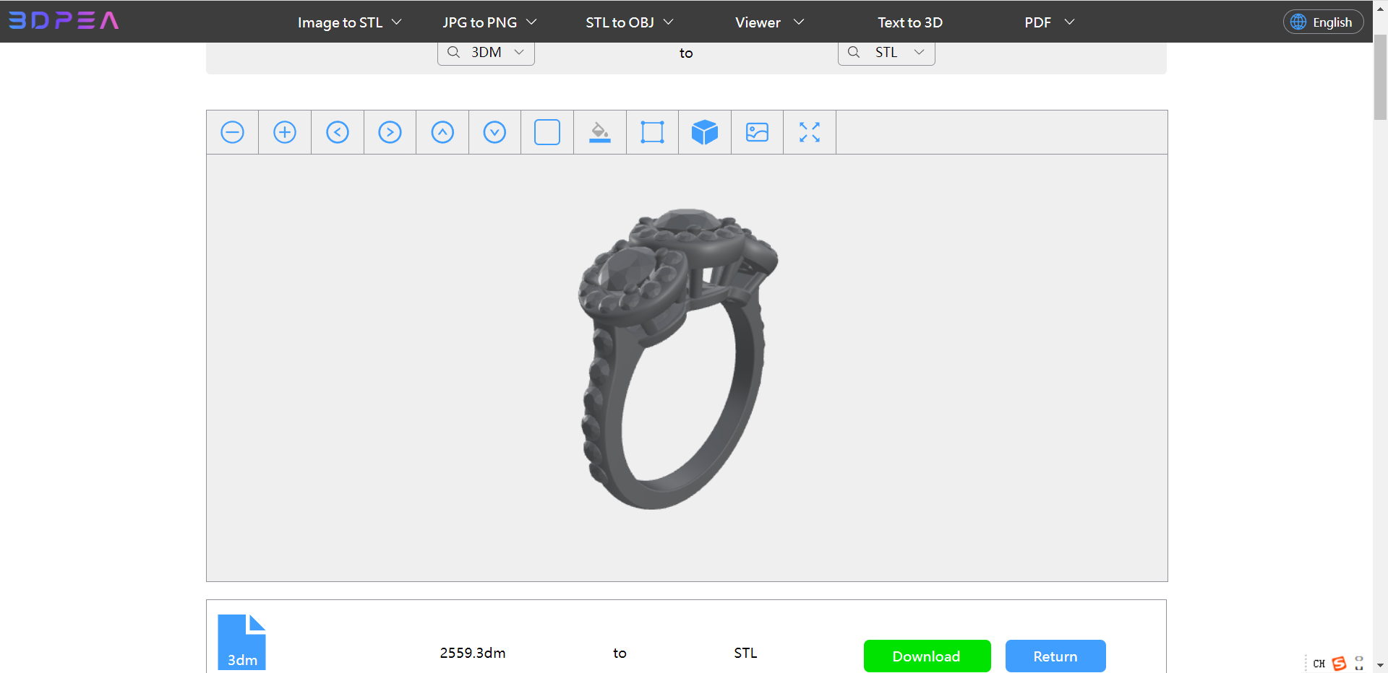
Task: Click the CH input language indicator
Action: coord(1319,664)
